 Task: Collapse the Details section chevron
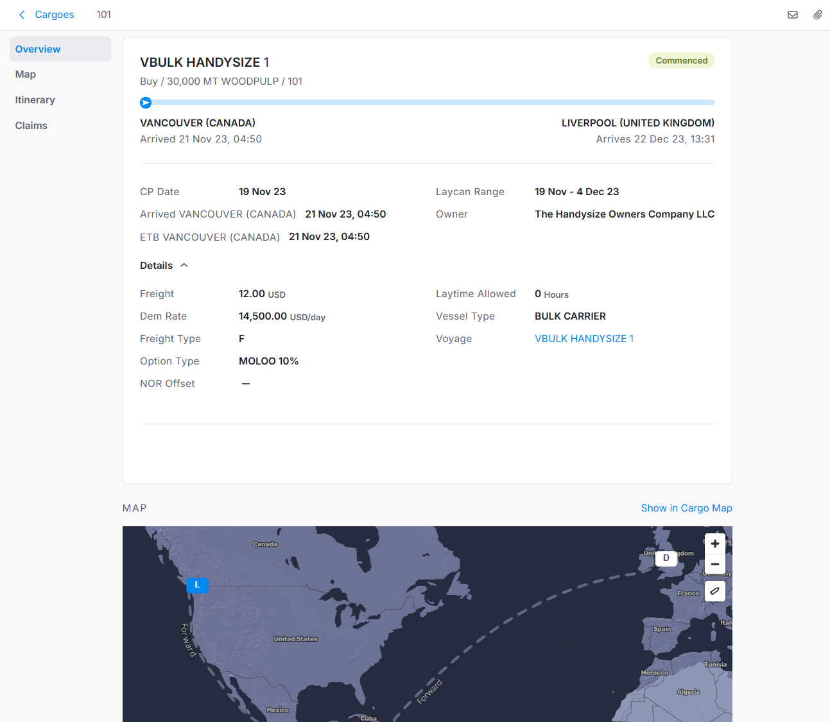[184, 266]
